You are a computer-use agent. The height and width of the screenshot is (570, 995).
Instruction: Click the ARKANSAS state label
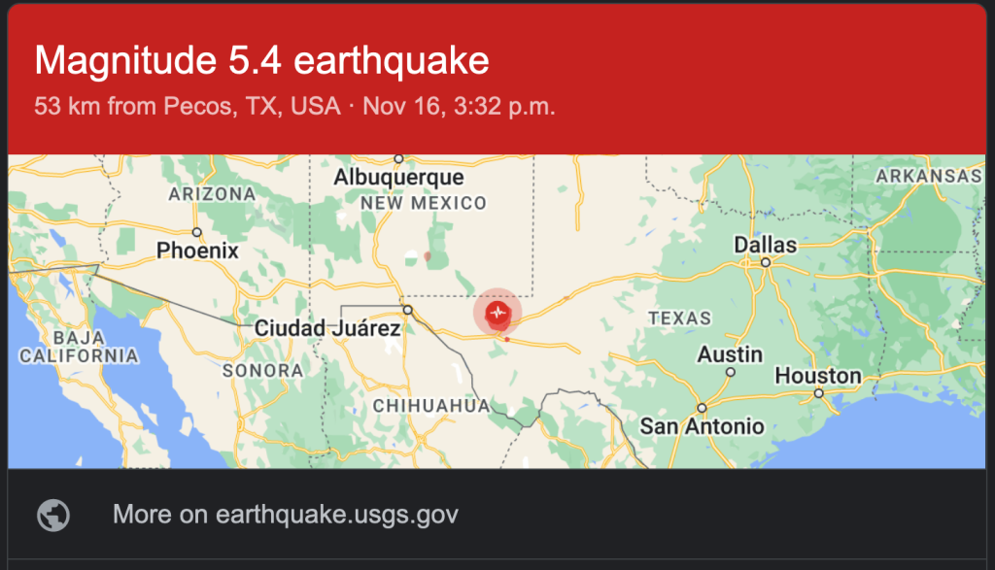click(929, 177)
